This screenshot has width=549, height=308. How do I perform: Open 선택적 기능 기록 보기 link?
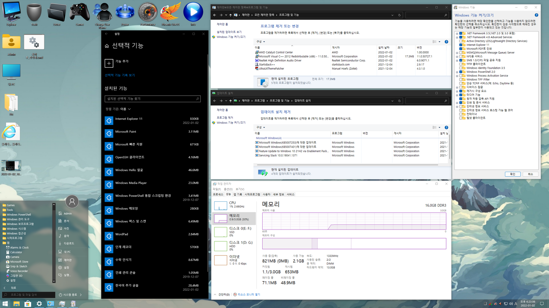click(120, 75)
